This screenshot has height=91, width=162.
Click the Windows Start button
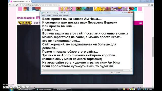(x=11, y=89)
